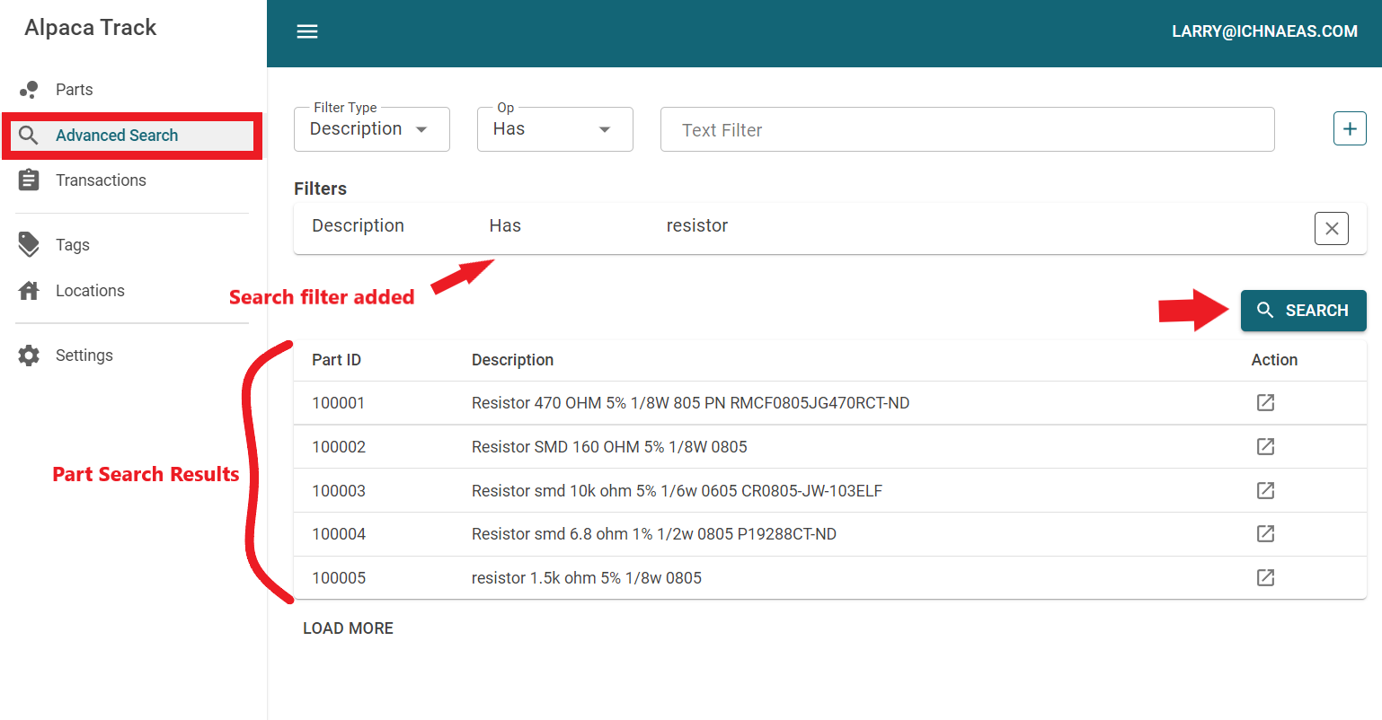The width and height of the screenshot is (1382, 720).
Task: Open part 100001 via action icon
Action: [x=1265, y=402]
